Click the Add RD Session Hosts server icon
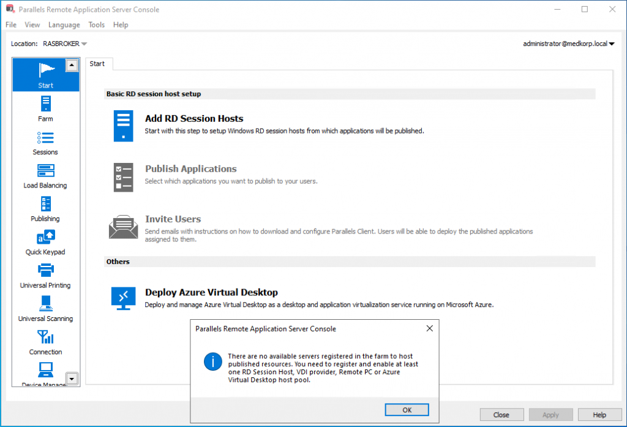This screenshot has width=627, height=427. point(123,126)
